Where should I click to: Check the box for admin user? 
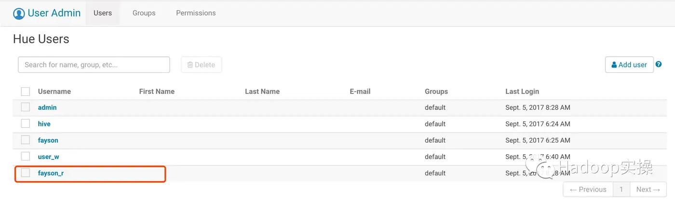coord(26,107)
